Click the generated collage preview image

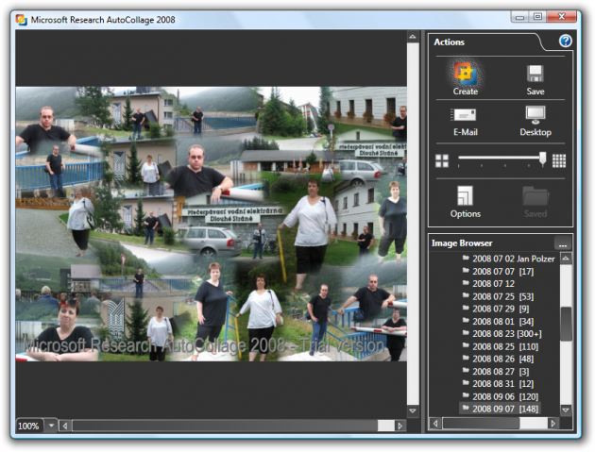click(211, 223)
